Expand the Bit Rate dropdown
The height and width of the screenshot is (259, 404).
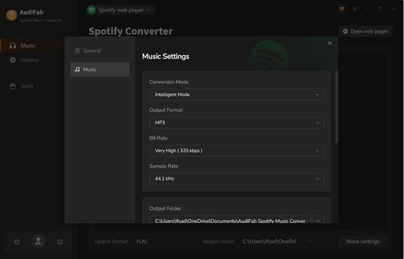236,151
